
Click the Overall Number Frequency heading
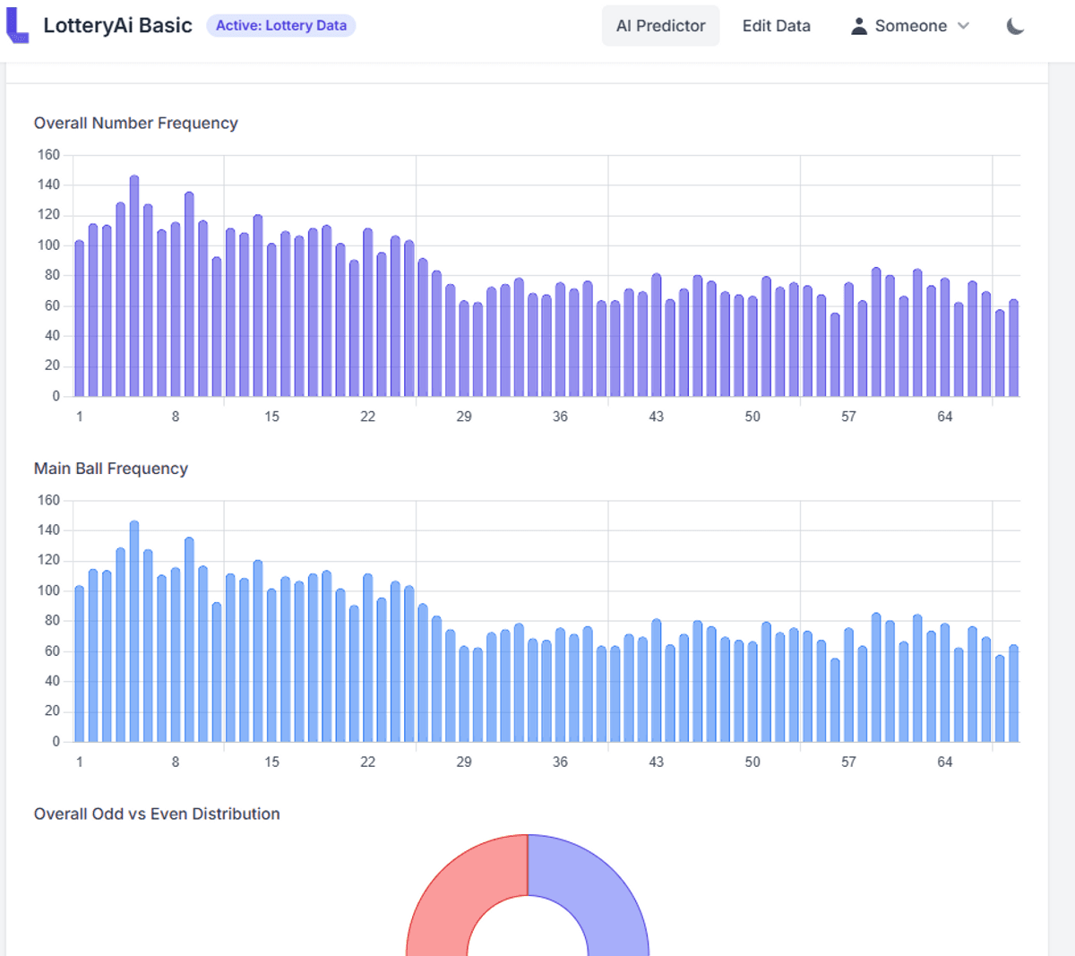(135, 123)
